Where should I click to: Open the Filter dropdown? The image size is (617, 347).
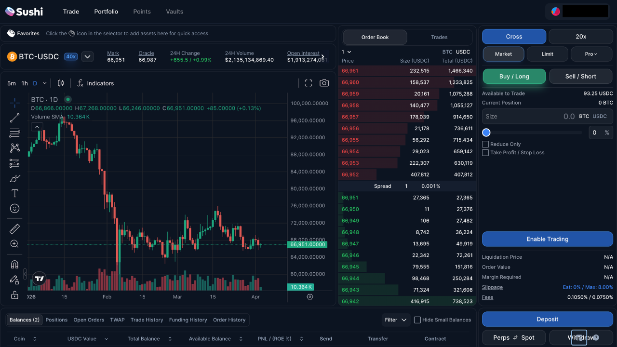pyautogui.click(x=396, y=320)
